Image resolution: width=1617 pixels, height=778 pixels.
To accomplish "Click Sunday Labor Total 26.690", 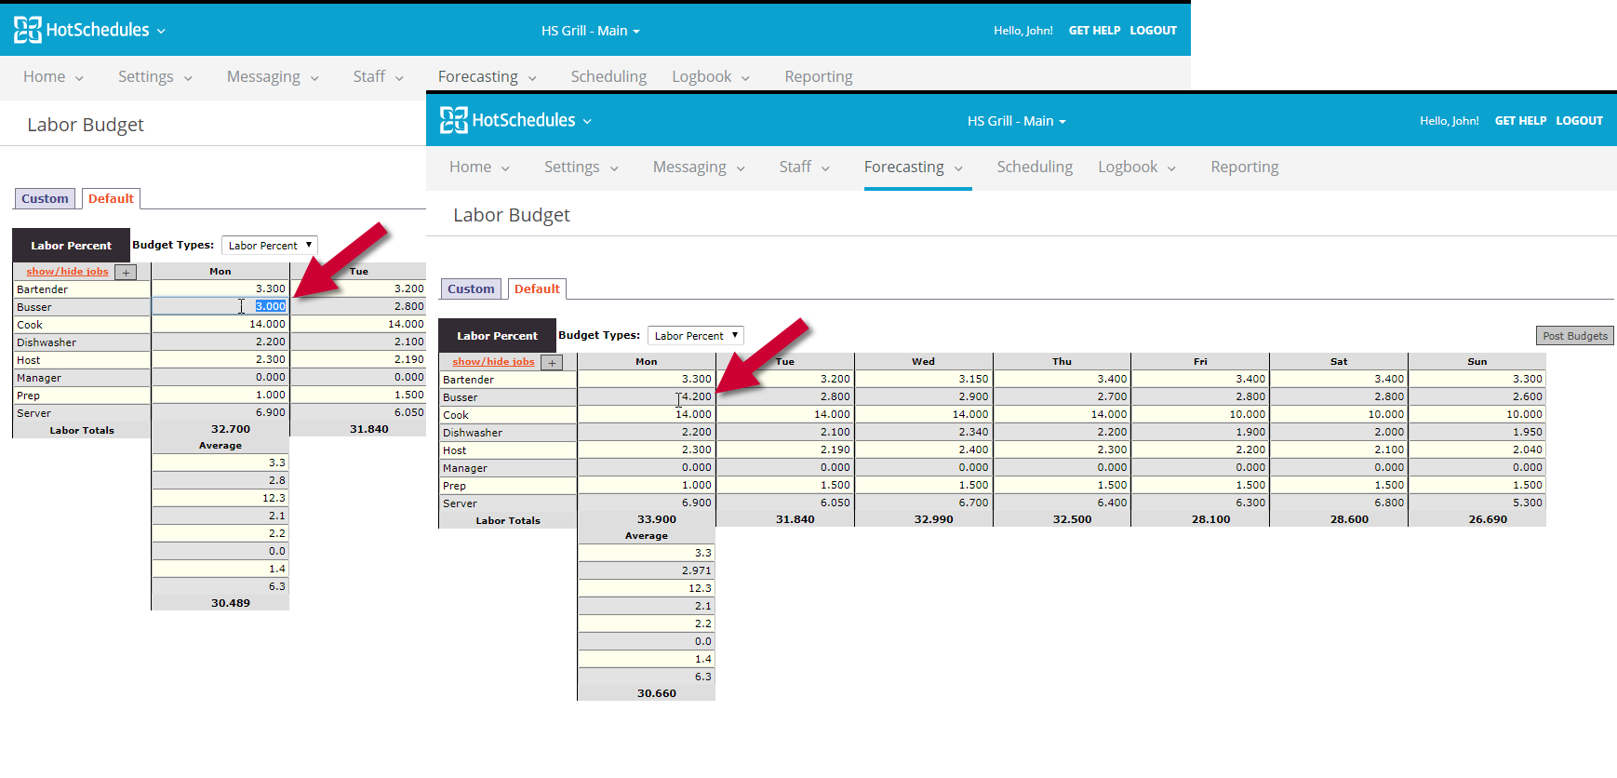I will [x=1488, y=520].
